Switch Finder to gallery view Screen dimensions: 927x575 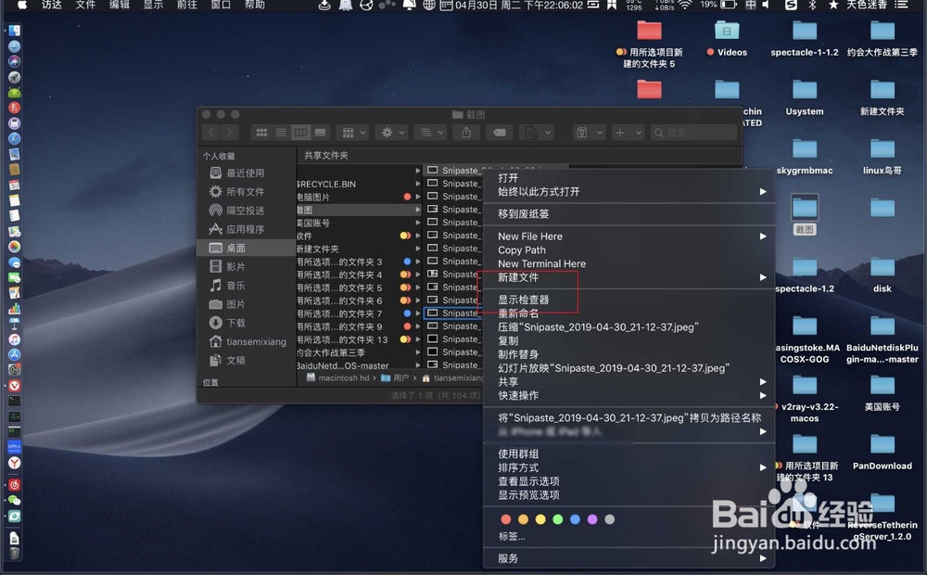tap(321, 133)
